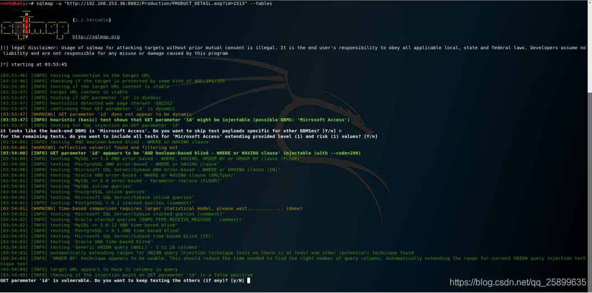Click the level (1) and risk (1) prompt line
Image resolution: width=592 pixels, height=293 pixels.
pyautogui.click(x=189, y=136)
